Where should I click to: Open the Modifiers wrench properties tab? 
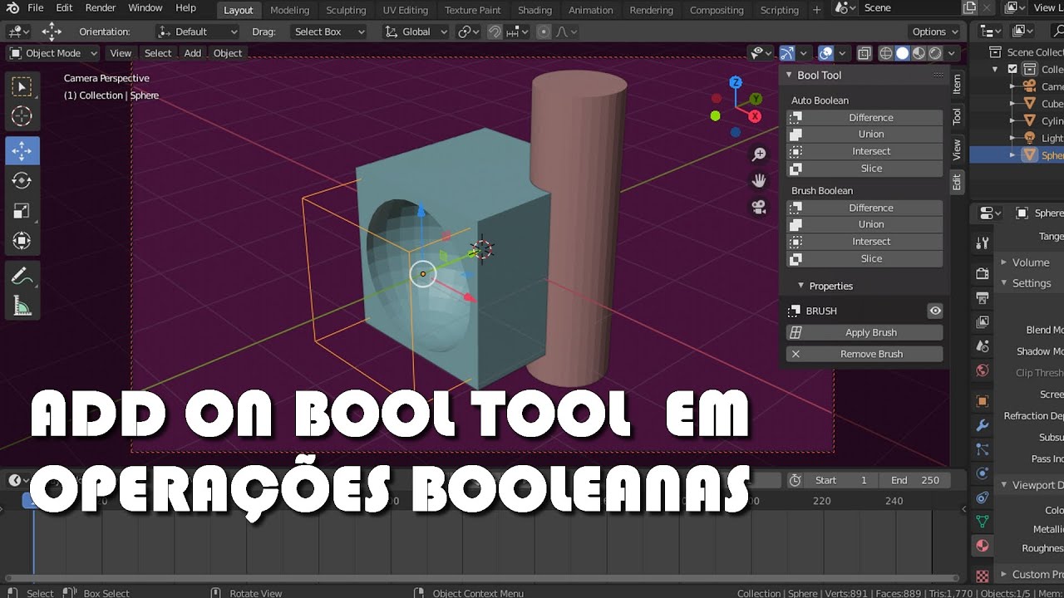click(983, 425)
